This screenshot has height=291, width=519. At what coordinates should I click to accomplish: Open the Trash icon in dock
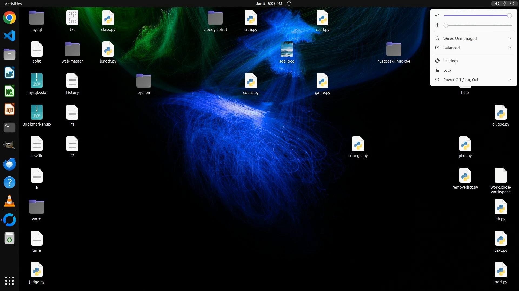(x=9, y=238)
